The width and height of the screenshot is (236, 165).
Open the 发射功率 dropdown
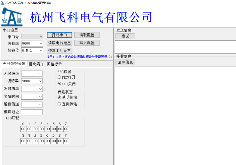click(x=32, y=89)
